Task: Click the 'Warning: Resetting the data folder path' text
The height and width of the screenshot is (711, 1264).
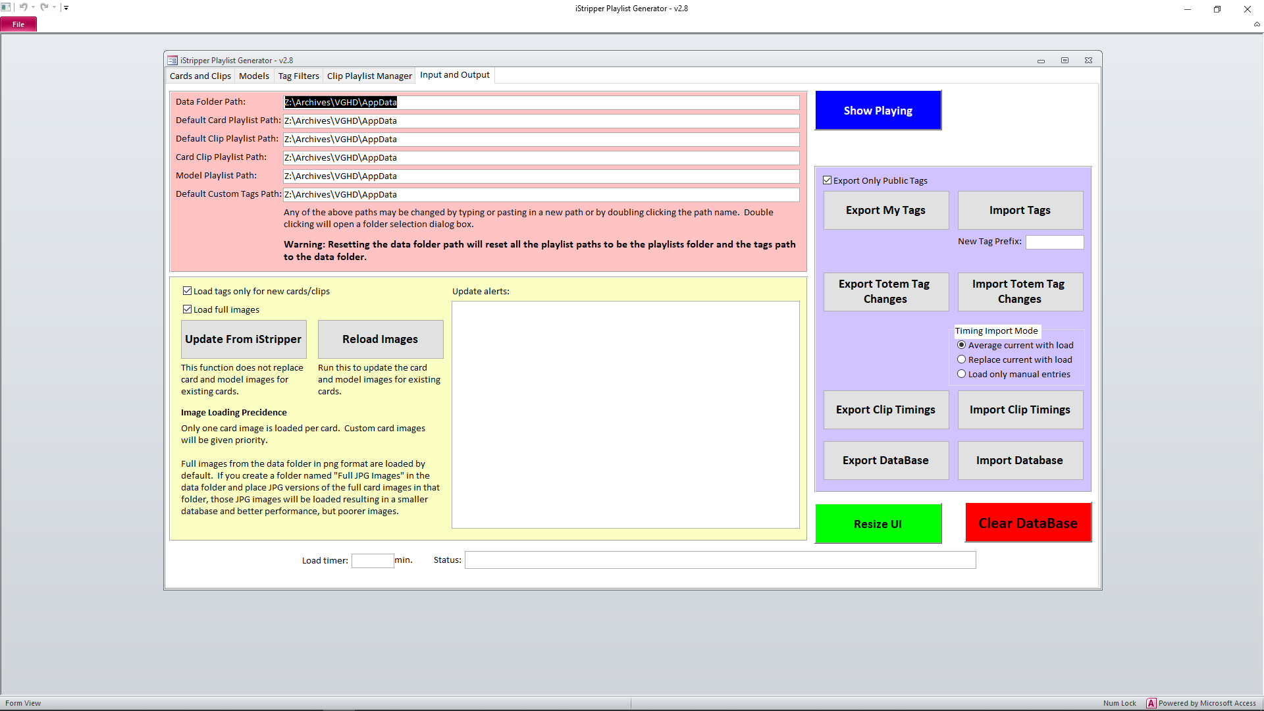Action: (540, 250)
